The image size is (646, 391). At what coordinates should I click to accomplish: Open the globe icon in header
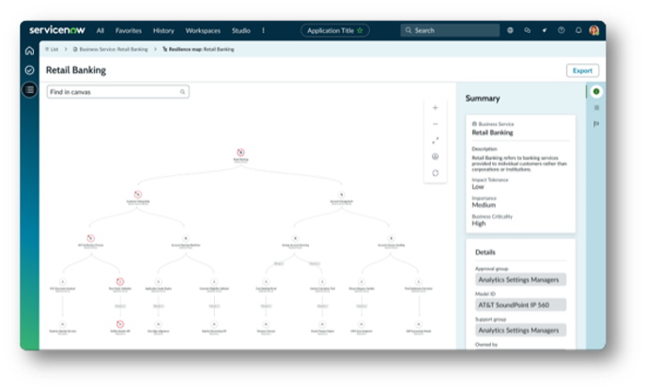coord(510,30)
